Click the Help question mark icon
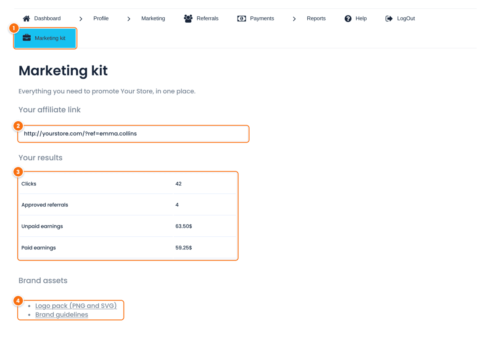 pos(348,19)
